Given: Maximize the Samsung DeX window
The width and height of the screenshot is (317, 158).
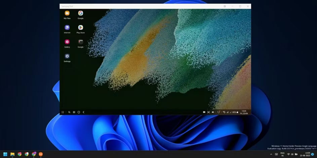Looking at the screenshot, I should coord(240,6).
